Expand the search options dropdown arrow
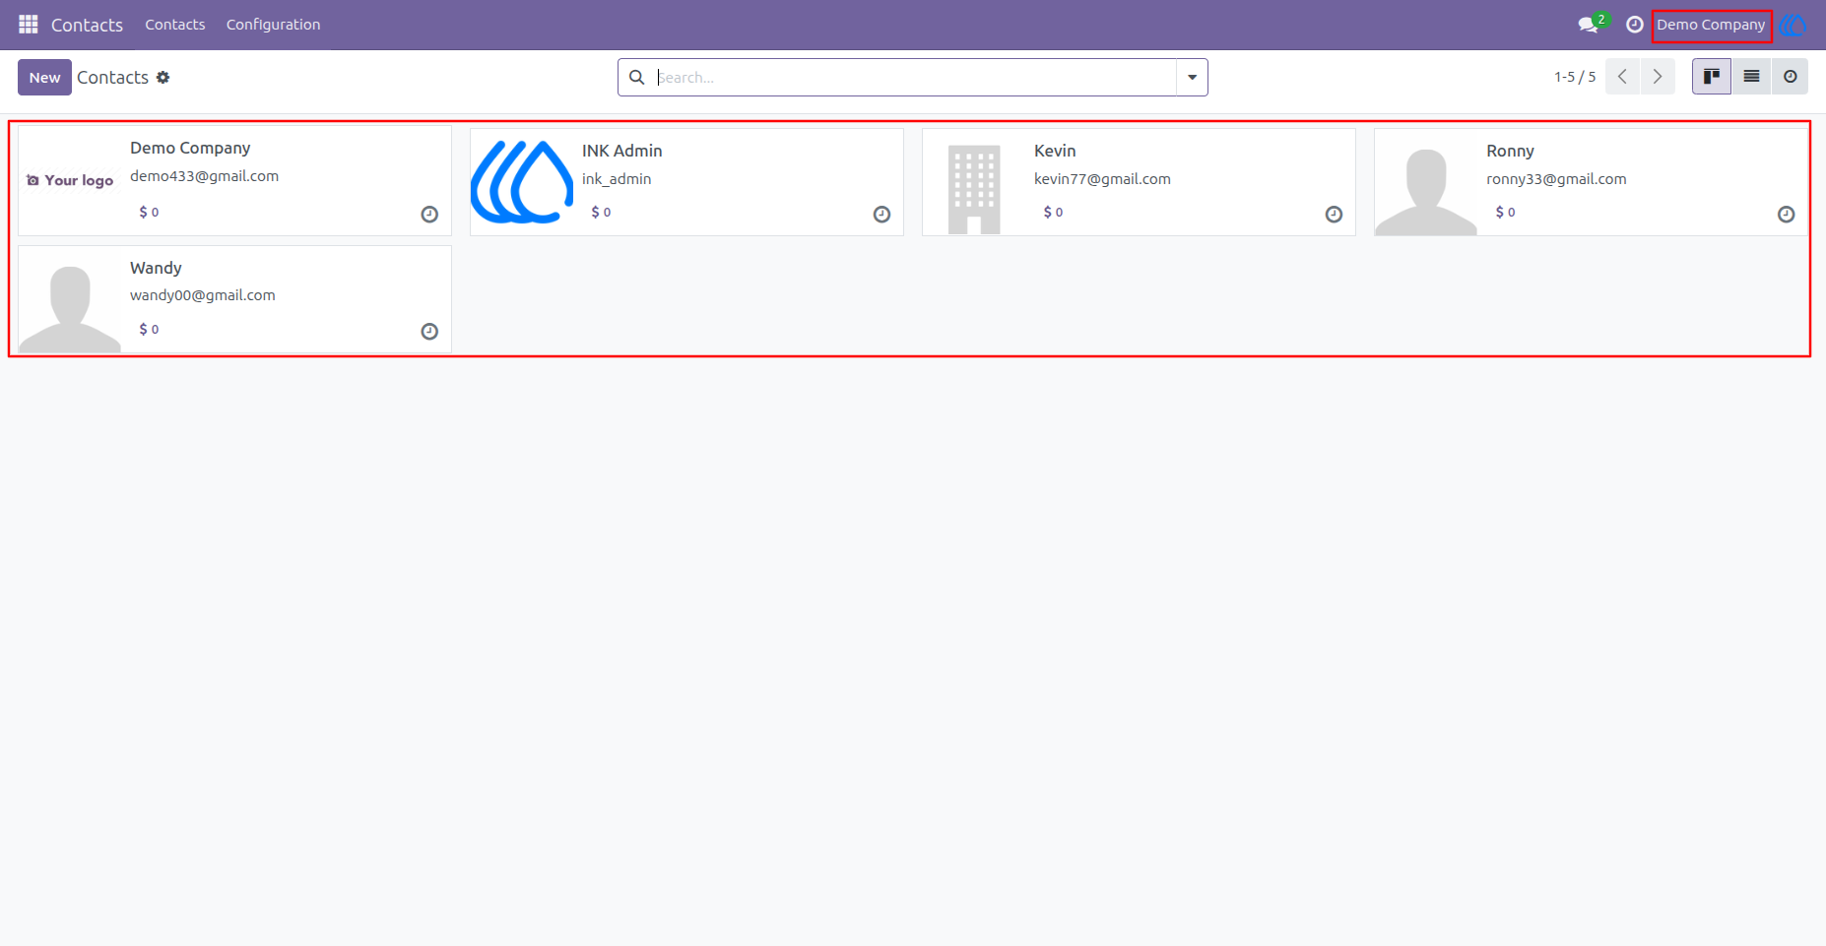Viewport: 1826px width, 946px height. click(1192, 77)
